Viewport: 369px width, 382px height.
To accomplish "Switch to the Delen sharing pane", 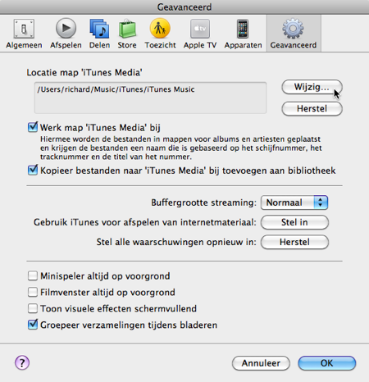I will point(99,34).
